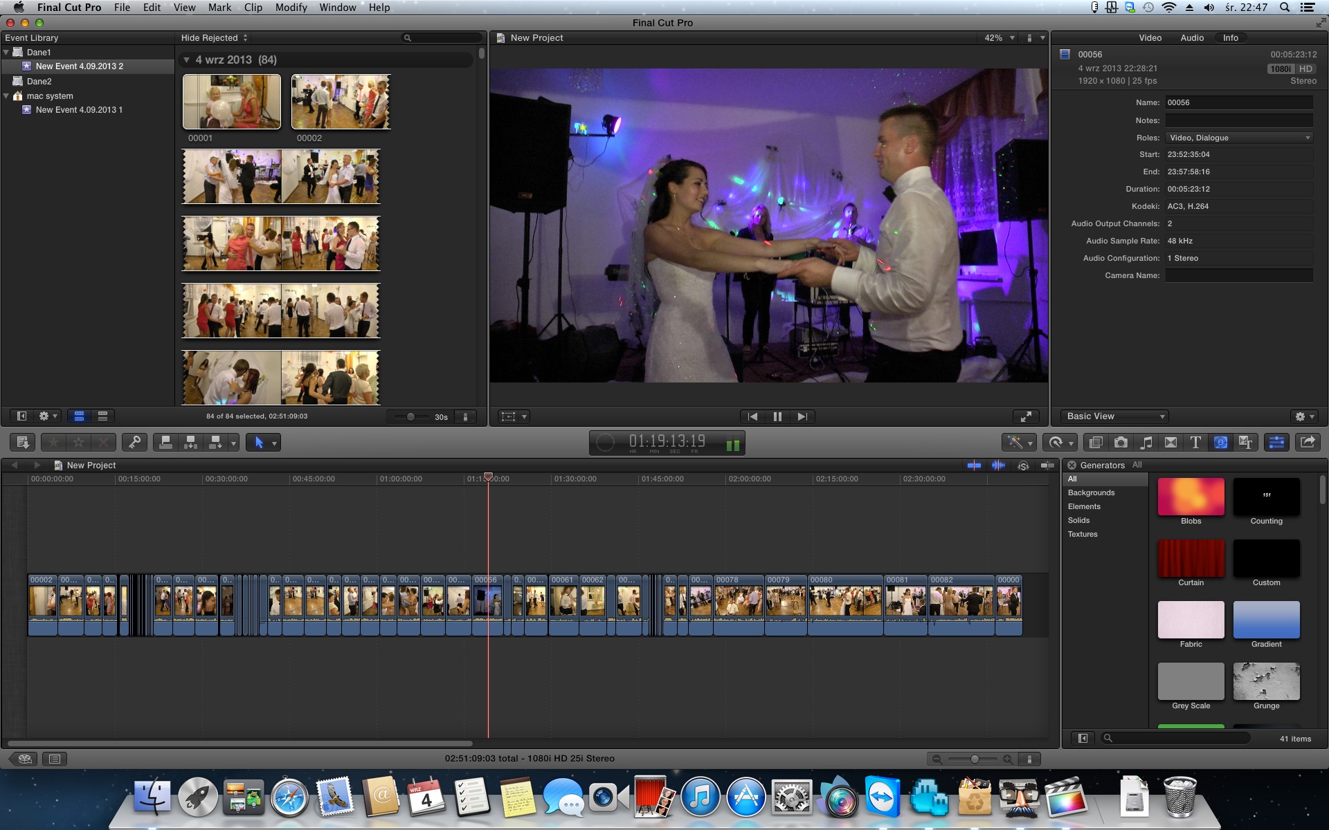Switch Event Browser to list view
The image size is (1329, 830).
(102, 416)
